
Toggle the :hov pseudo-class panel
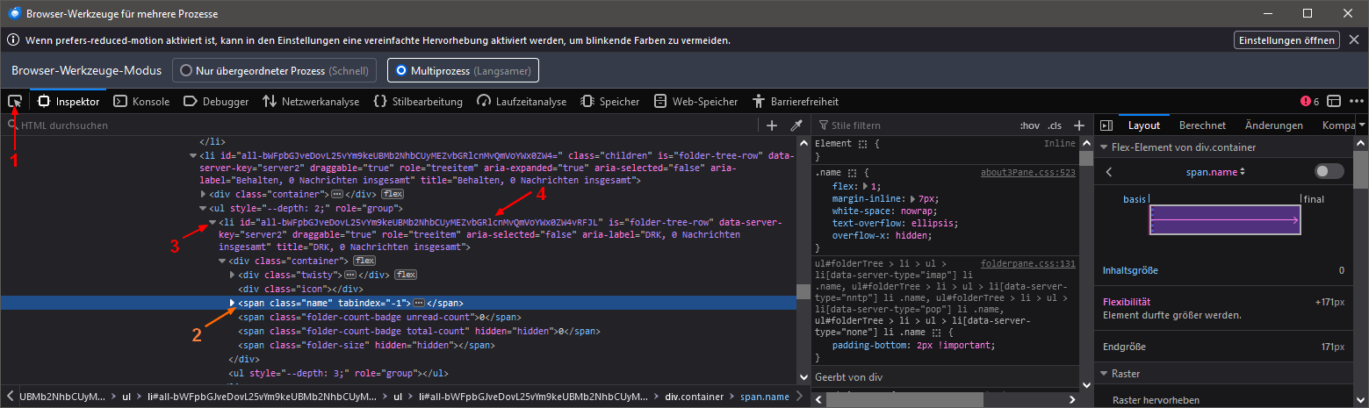click(x=1029, y=125)
